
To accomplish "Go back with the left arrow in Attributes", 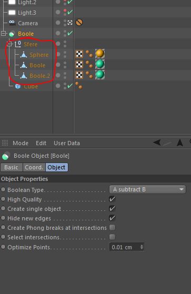I will [157, 143].
